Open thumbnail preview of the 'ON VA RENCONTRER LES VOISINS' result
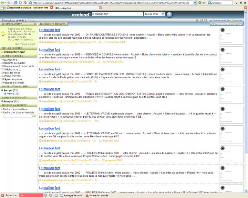 click(x=232, y=36)
